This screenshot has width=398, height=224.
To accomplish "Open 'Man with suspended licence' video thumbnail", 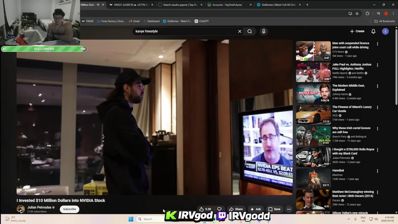I will point(313,51).
